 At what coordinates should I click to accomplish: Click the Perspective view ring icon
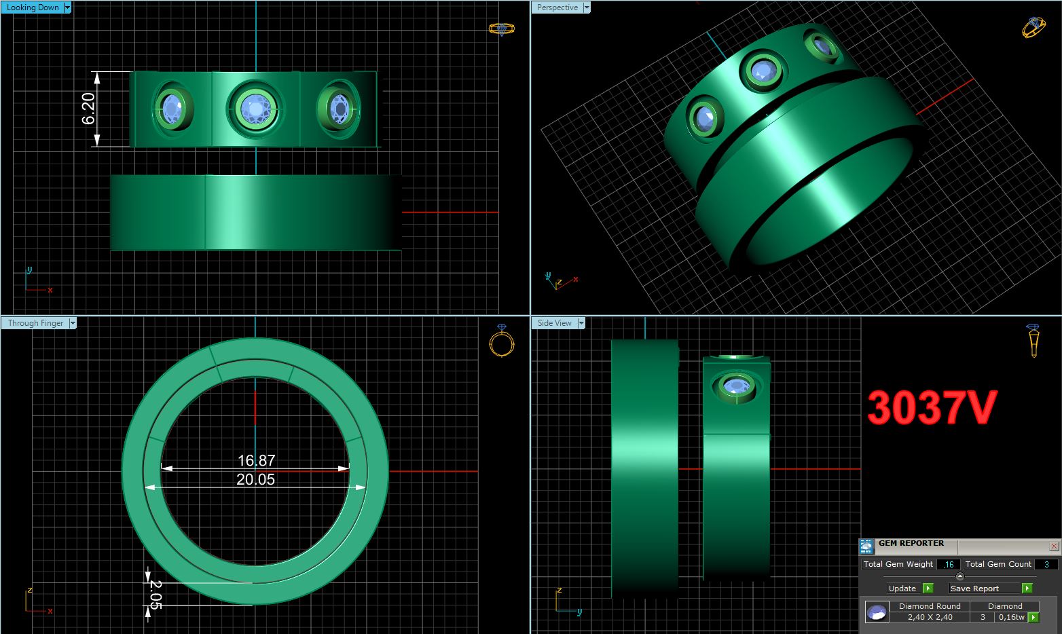pos(1033,27)
